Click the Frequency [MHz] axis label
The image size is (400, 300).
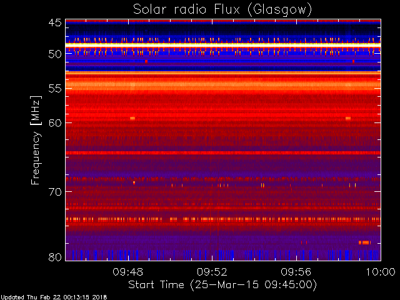pos(36,140)
